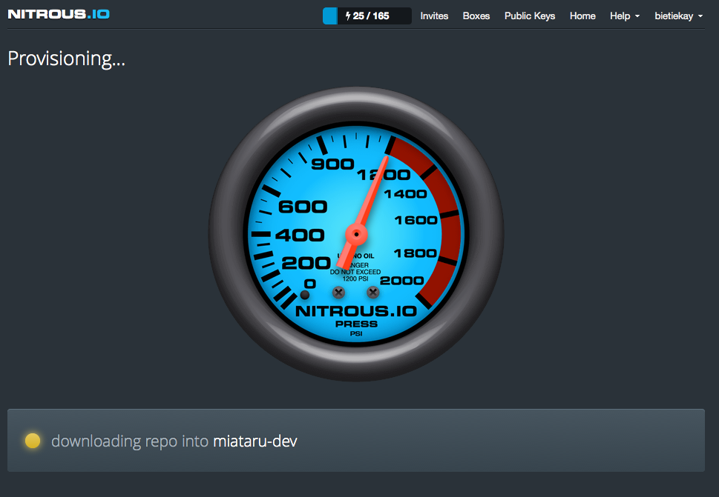This screenshot has height=497, width=719.
Task: Click the miataru-dev box name
Action: (255, 441)
